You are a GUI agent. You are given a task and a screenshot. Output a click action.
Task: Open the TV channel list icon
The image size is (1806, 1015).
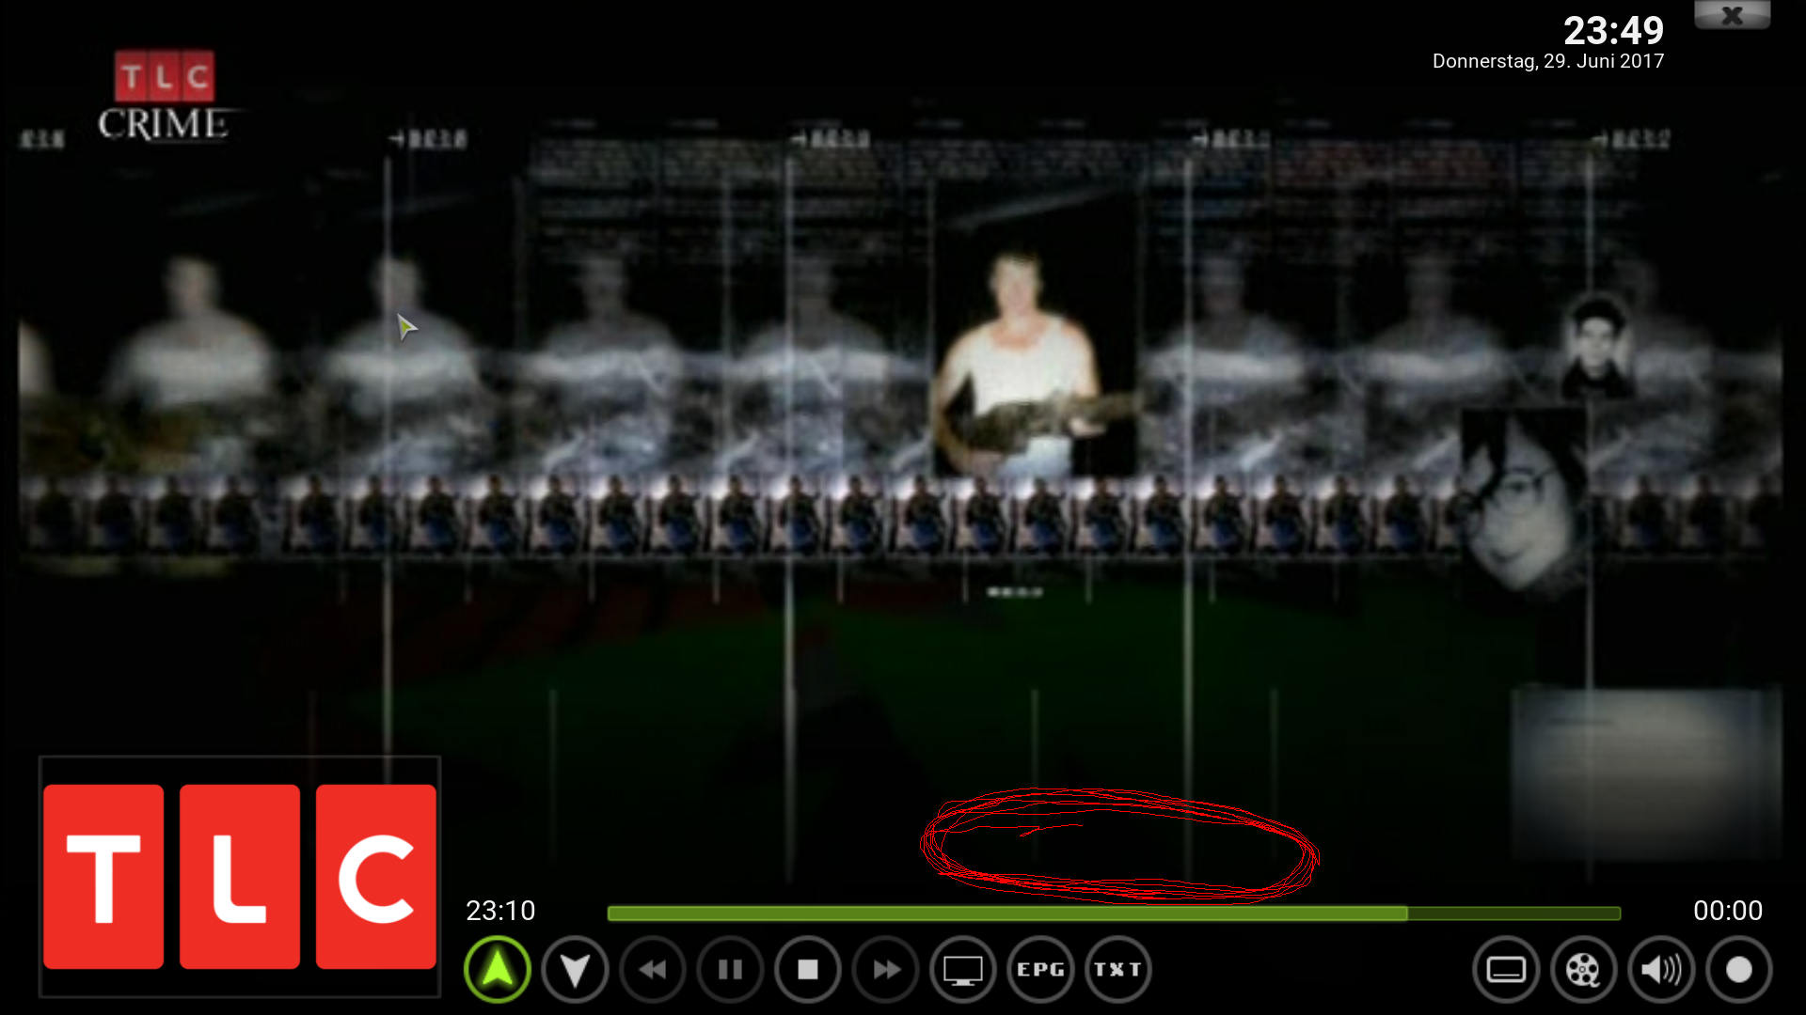(x=963, y=969)
